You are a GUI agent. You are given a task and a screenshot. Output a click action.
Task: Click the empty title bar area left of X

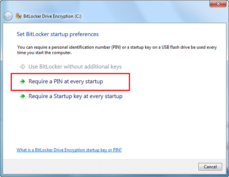click(146, 10)
